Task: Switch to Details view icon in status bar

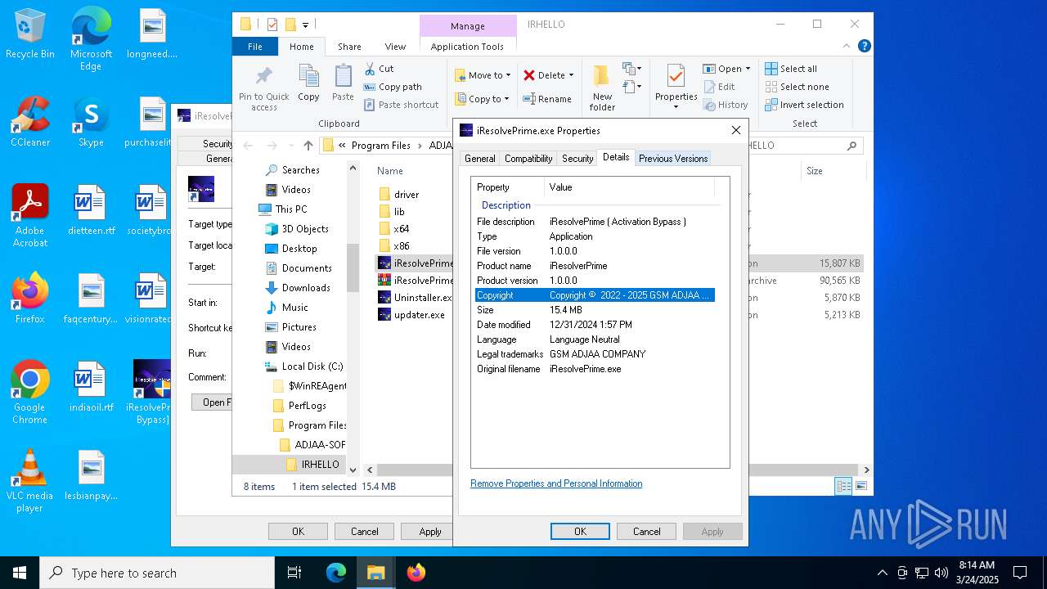Action: pos(843,486)
